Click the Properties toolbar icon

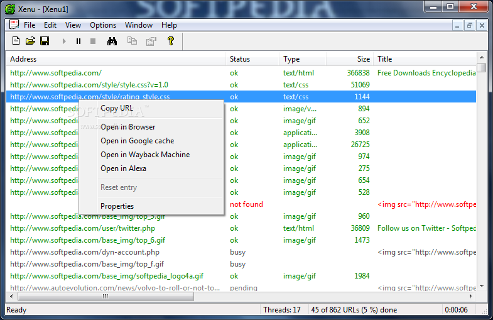pos(151,41)
